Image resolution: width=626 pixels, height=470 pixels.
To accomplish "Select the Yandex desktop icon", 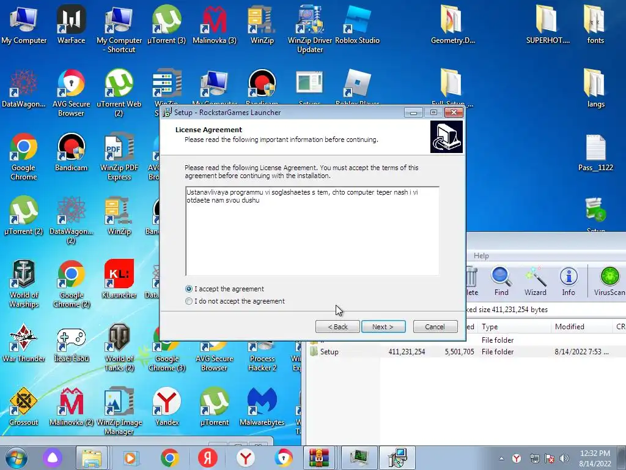I will tap(166, 407).
